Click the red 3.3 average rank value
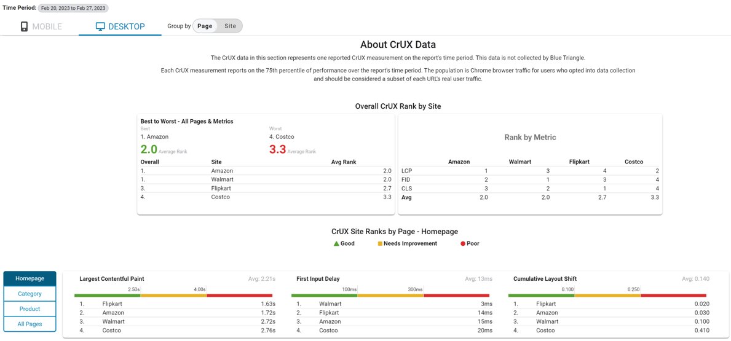The width and height of the screenshot is (731, 341). coord(277,149)
